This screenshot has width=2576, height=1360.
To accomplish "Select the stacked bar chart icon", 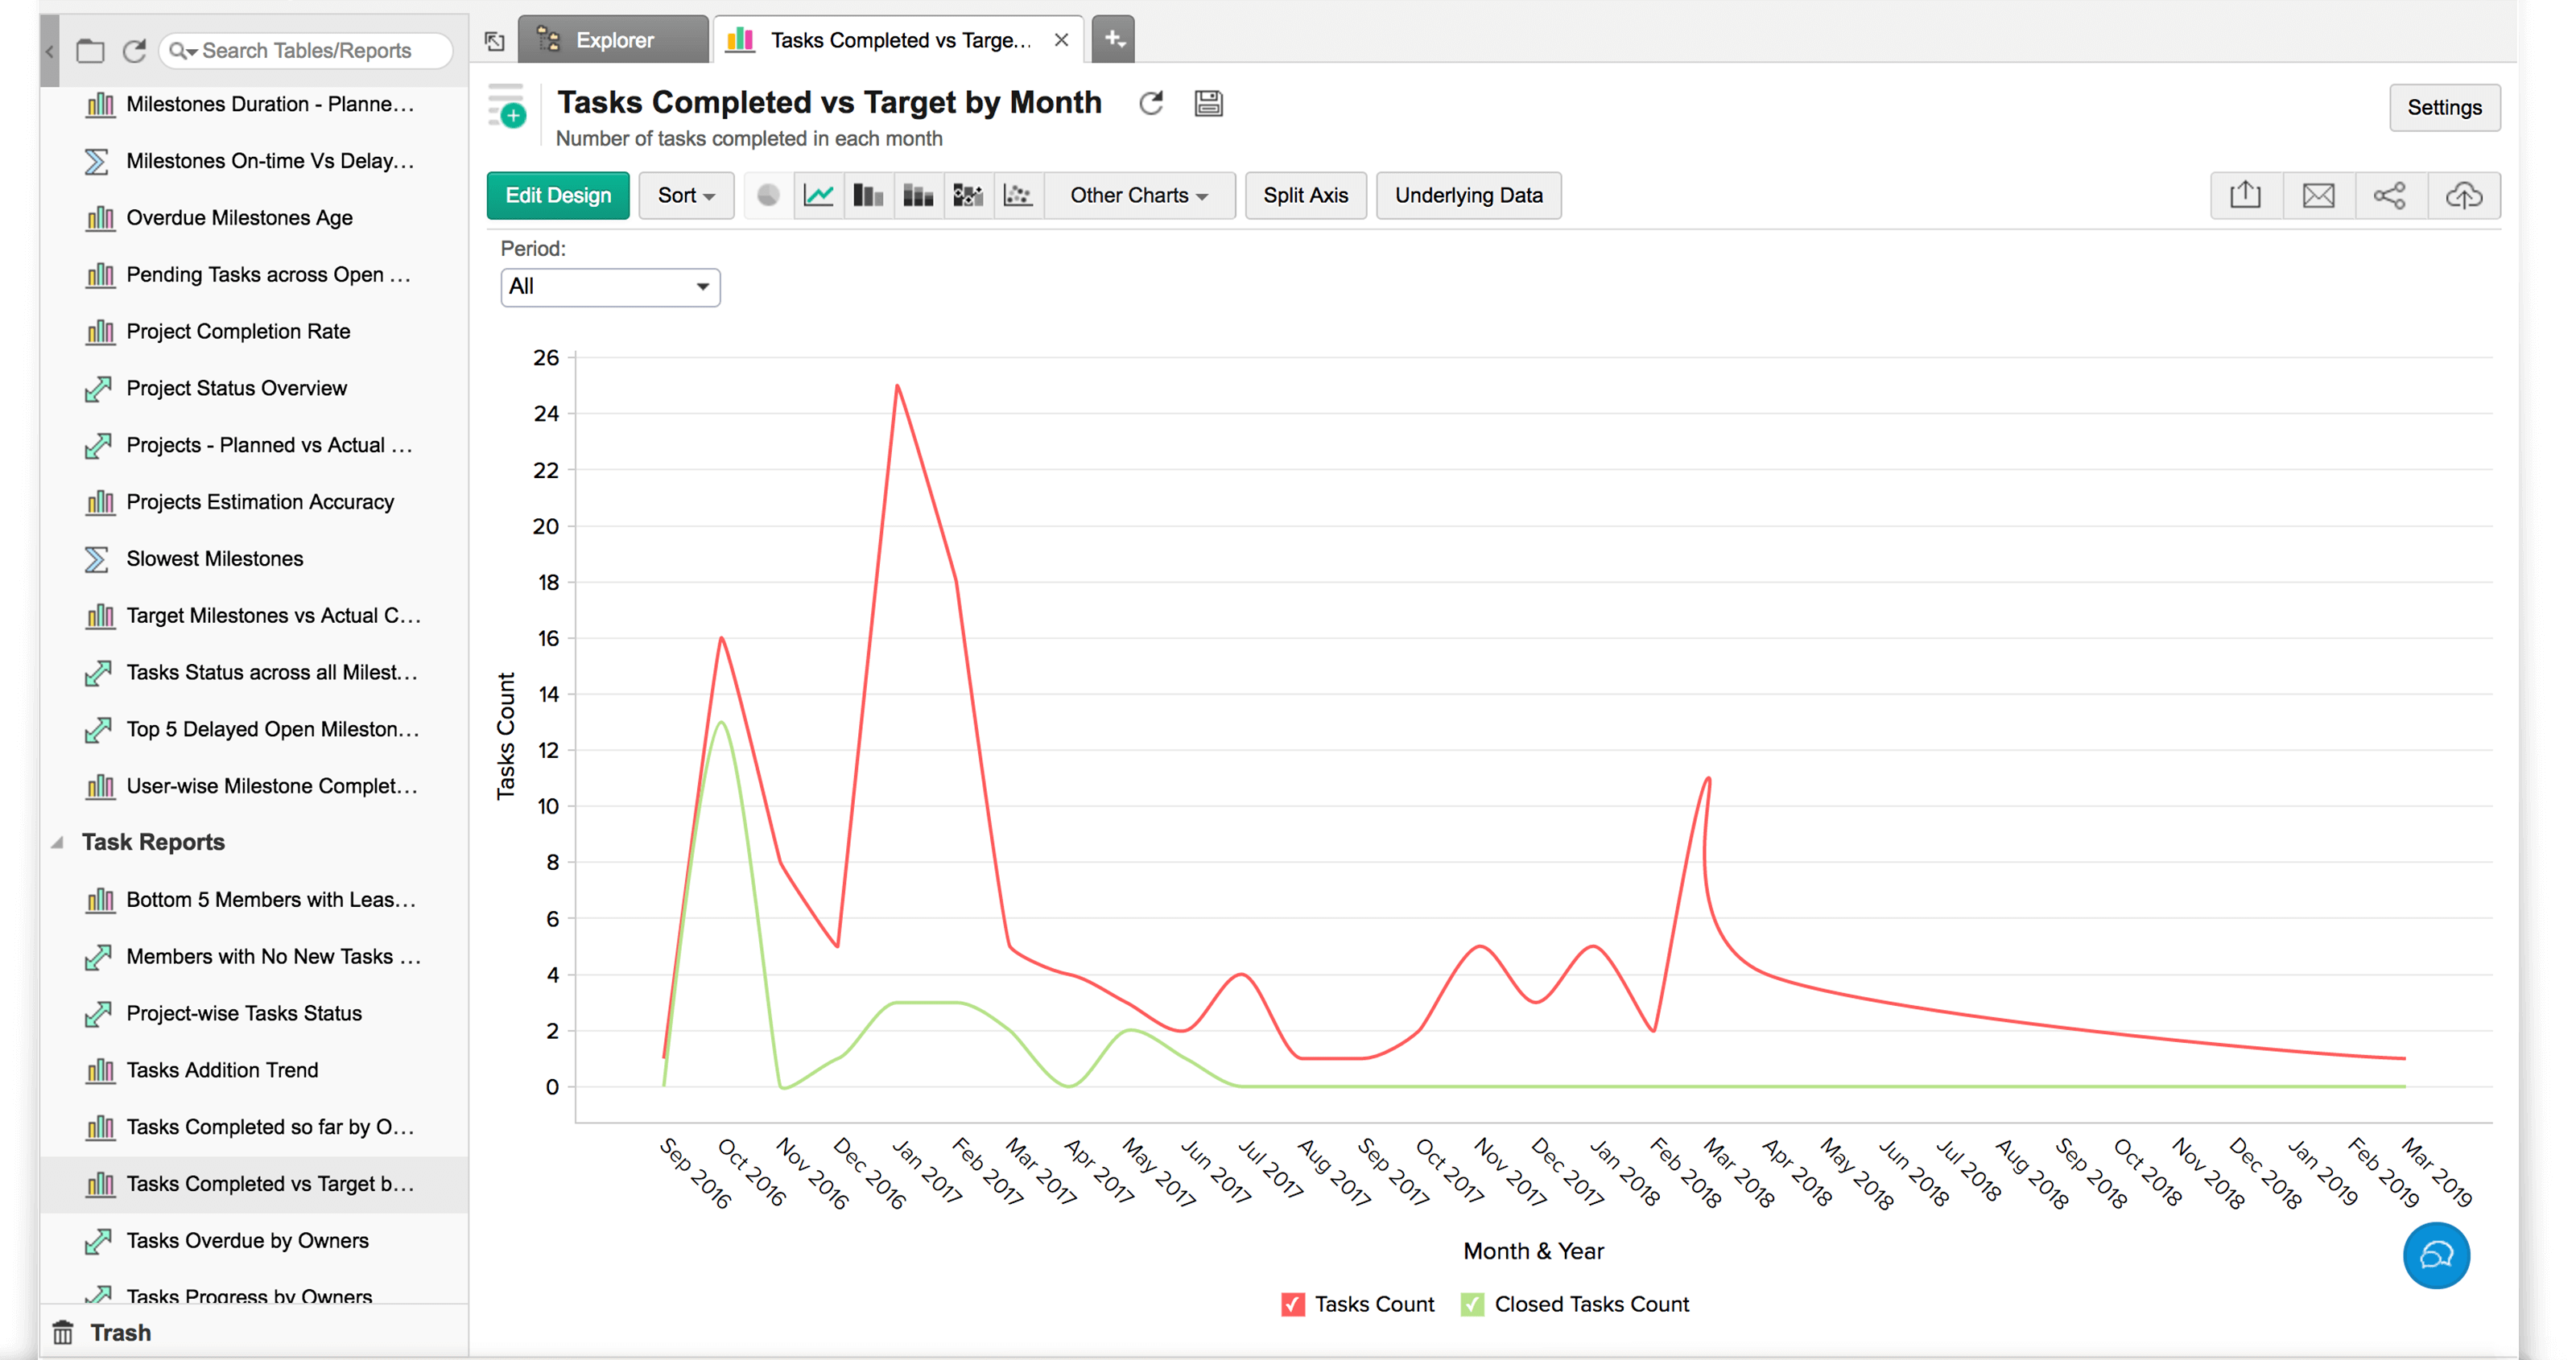I will point(918,195).
